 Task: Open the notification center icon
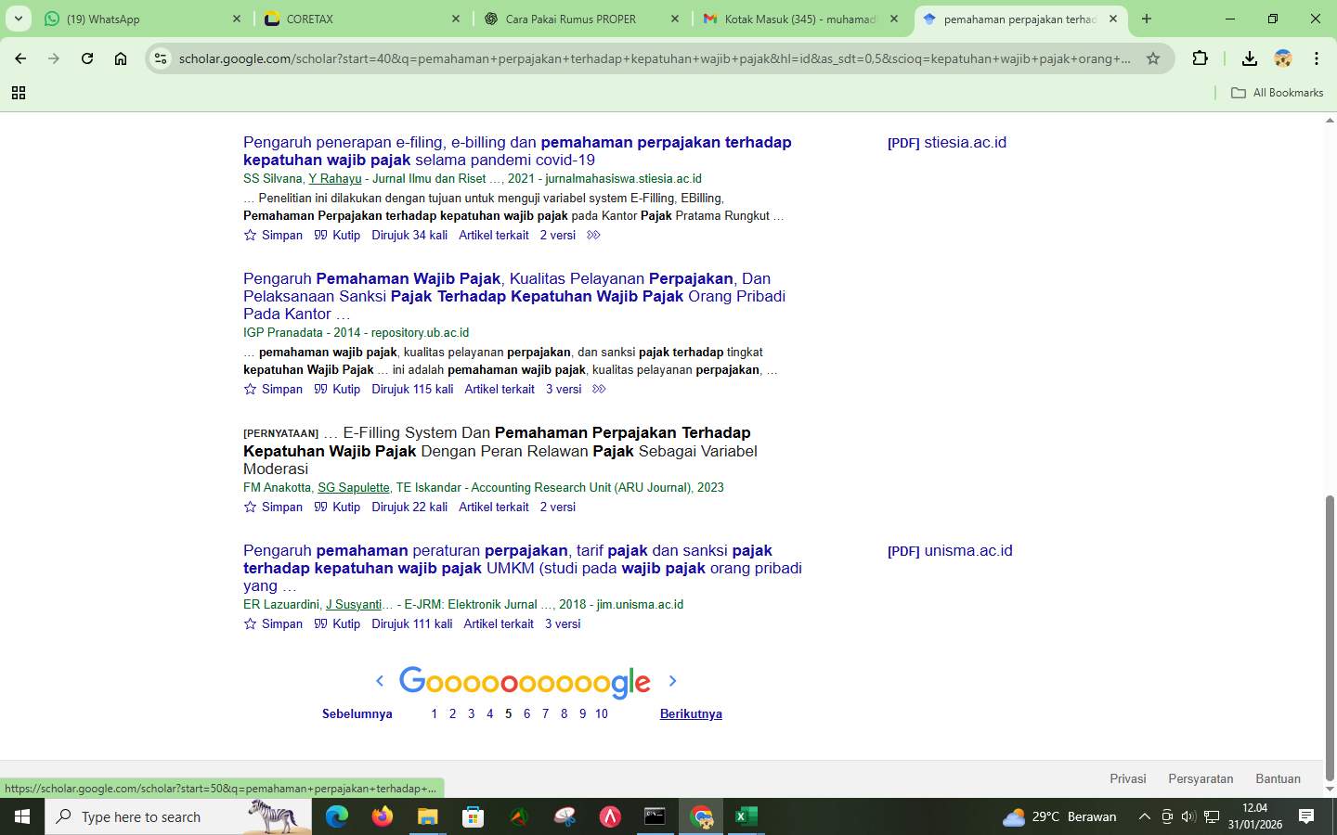pos(1306,816)
